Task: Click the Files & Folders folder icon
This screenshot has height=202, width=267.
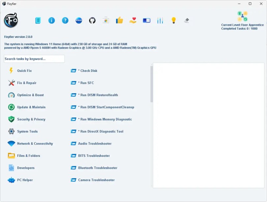Action: pyautogui.click(x=12, y=156)
